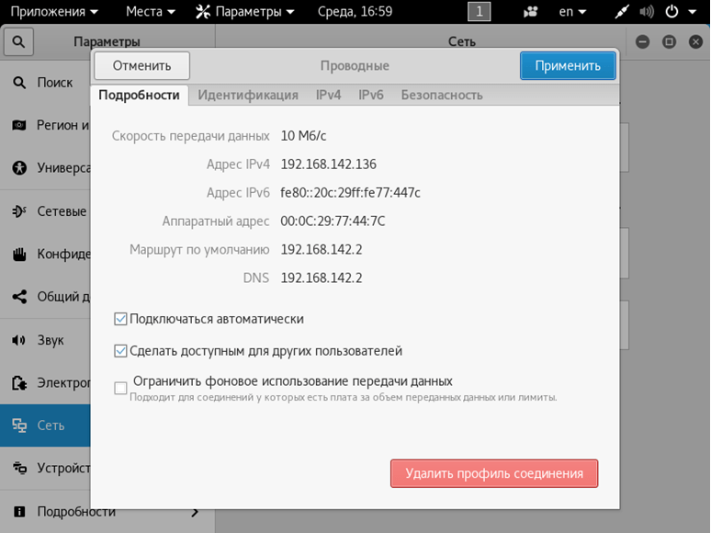Minimize the Settings window
711x533 pixels.
coord(642,42)
